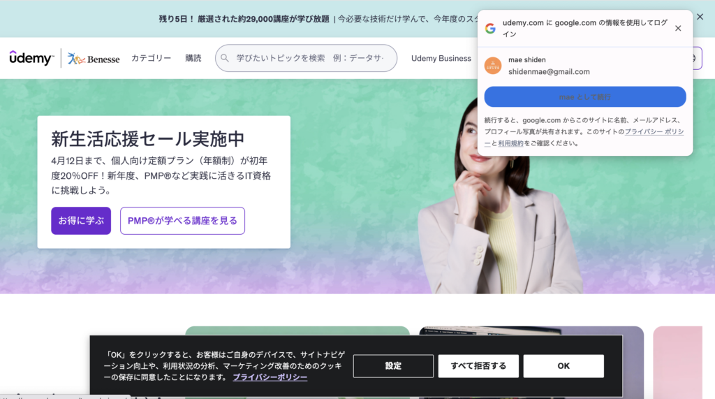Continue as mae with Google account
The height and width of the screenshot is (399, 715).
(x=585, y=97)
